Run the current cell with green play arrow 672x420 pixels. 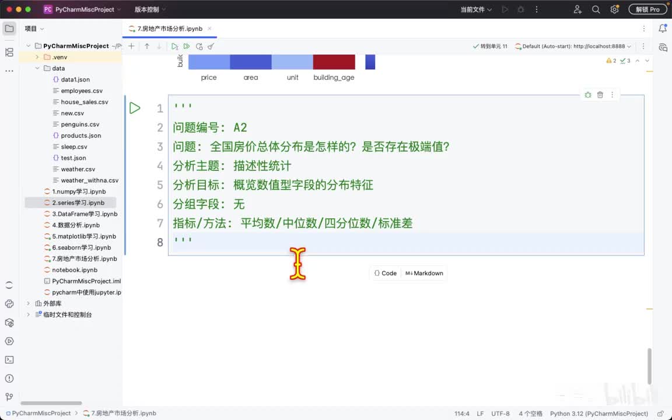pos(135,108)
